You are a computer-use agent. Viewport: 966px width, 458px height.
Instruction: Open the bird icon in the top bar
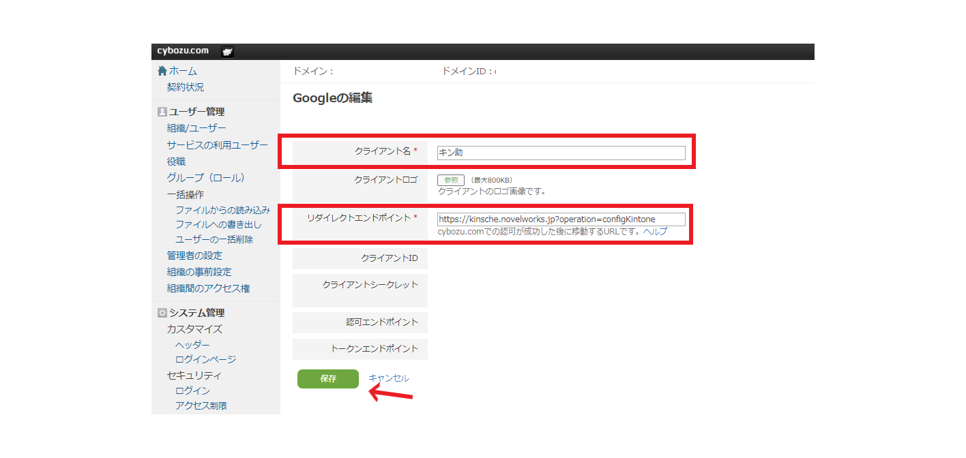pos(228,52)
